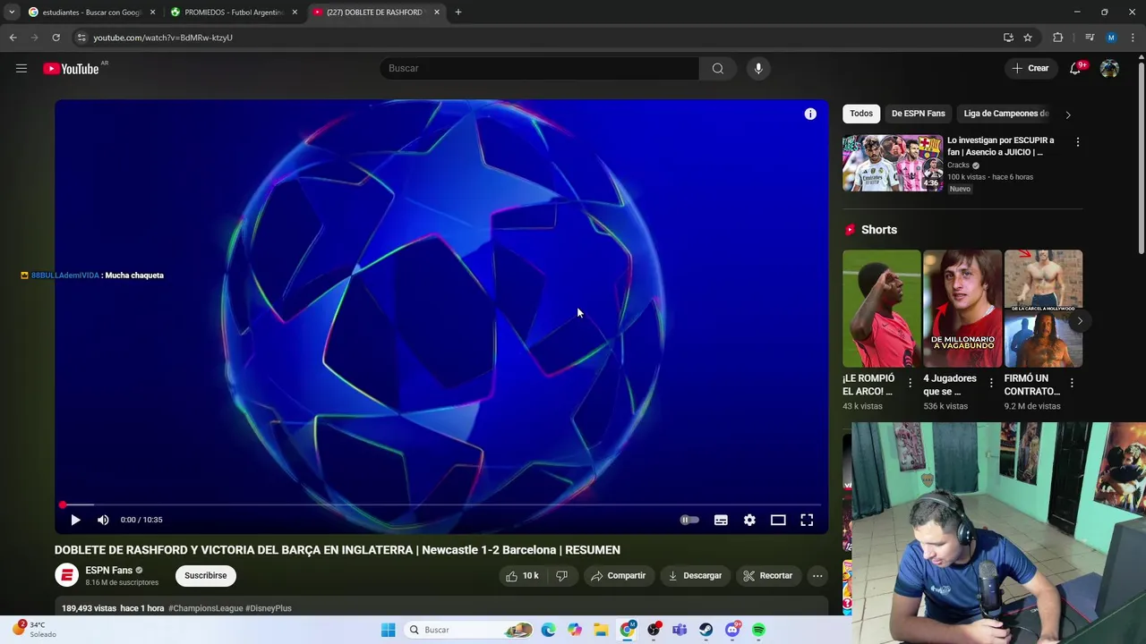Open the YouTube hamburger guide menu

click(x=21, y=68)
